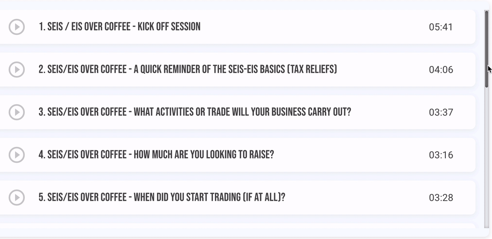Click the partially visible sixth lesson row
492x239 pixels.
click(x=238, y=225)
